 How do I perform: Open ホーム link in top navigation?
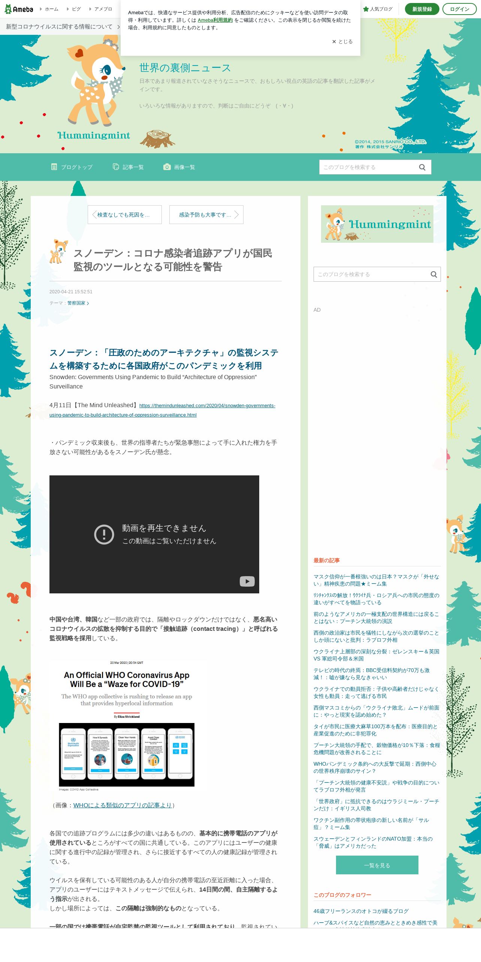pos(51,9)
